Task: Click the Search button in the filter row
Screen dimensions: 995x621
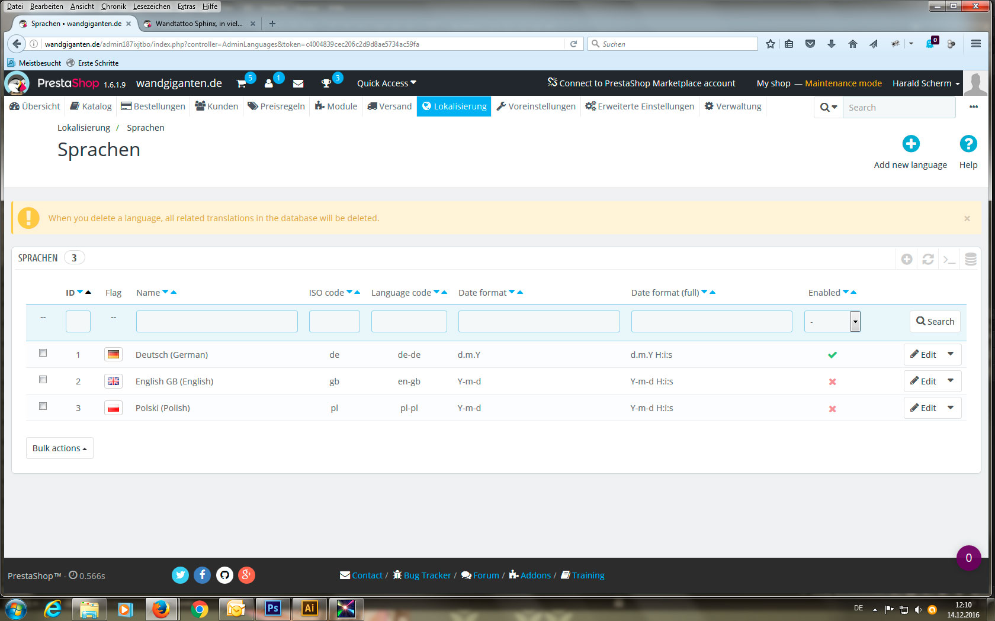Action: pyautogui.click(x=935, y=321)
